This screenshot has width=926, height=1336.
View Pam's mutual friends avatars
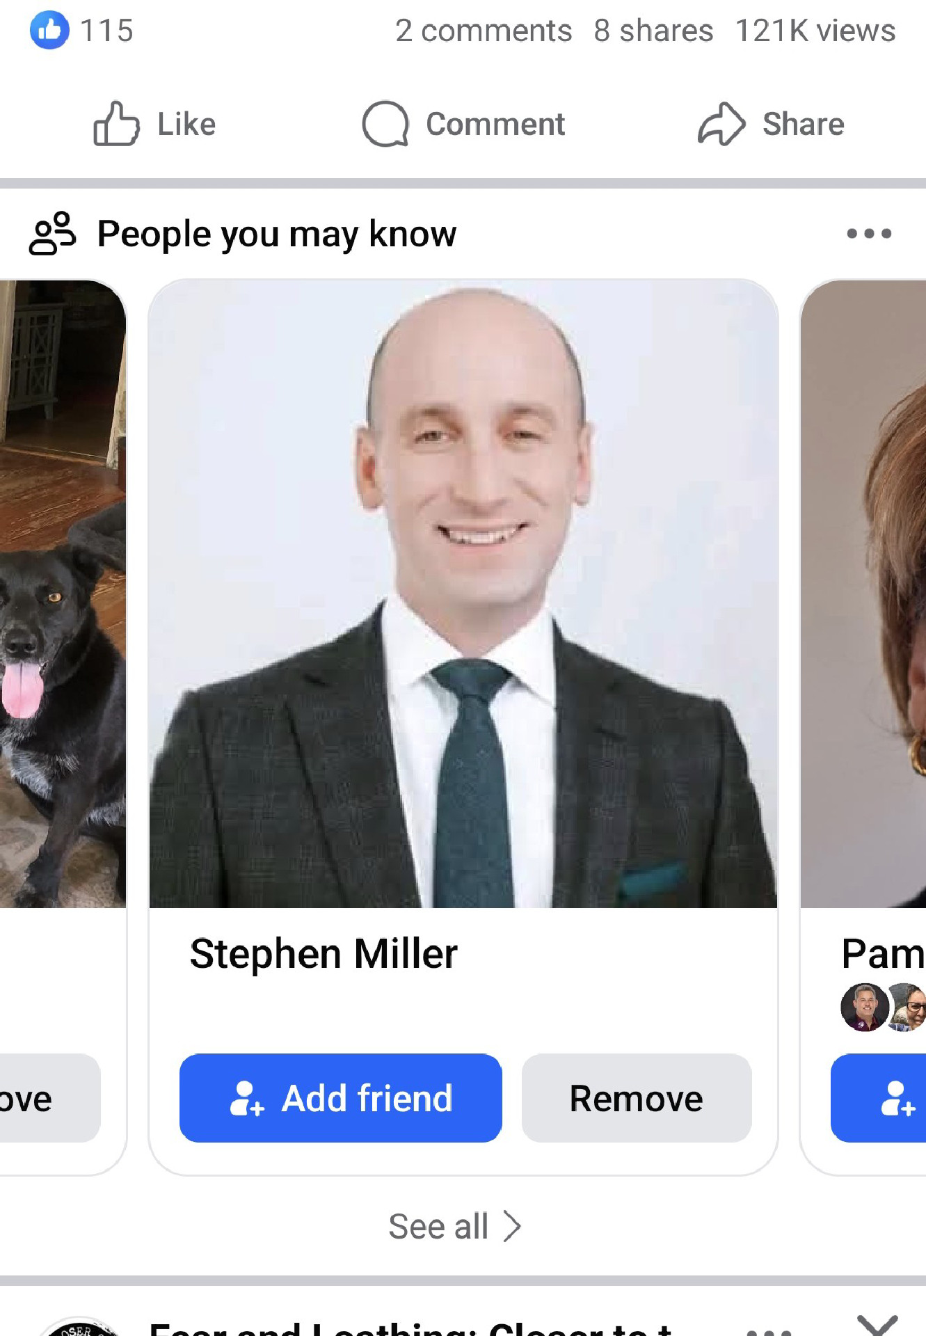883,1007
